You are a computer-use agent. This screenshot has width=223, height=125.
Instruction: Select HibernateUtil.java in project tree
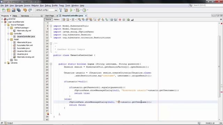pos(24,42)
